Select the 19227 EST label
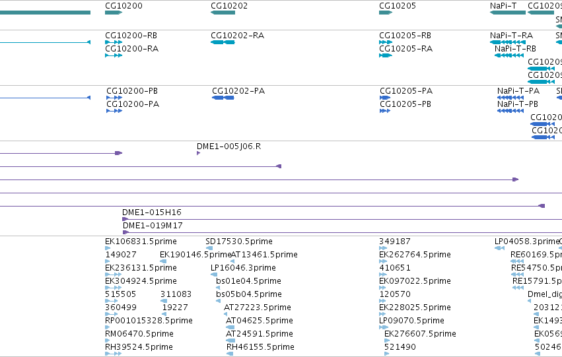The height and width of the screenshot is (357, 562). tap(175, 308)
